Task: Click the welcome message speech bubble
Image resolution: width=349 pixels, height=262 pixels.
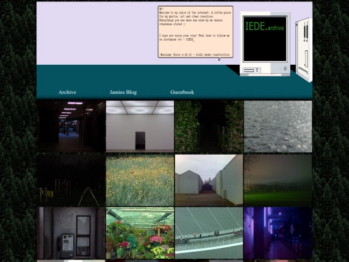Action: pyautogui.click(x=195, y=32)
